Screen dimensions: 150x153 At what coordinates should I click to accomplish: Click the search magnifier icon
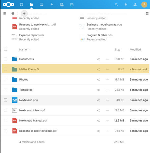pyautogui.click(x=116, y=5)
